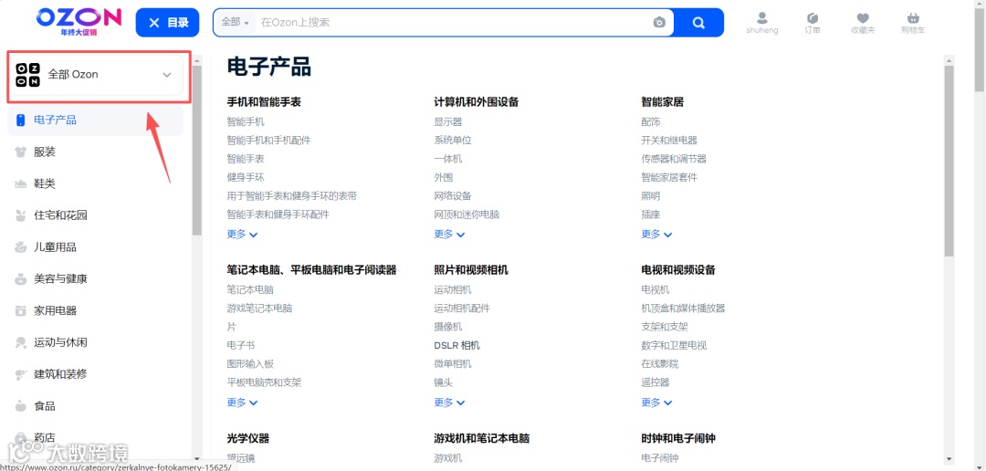This screenshot has width=986, height=471.
Task: Open the shuheng profile icon
Action: [761, 23]
